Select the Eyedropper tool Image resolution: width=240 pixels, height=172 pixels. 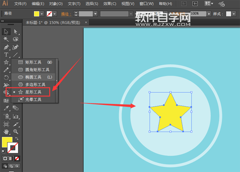coord(6,108)
